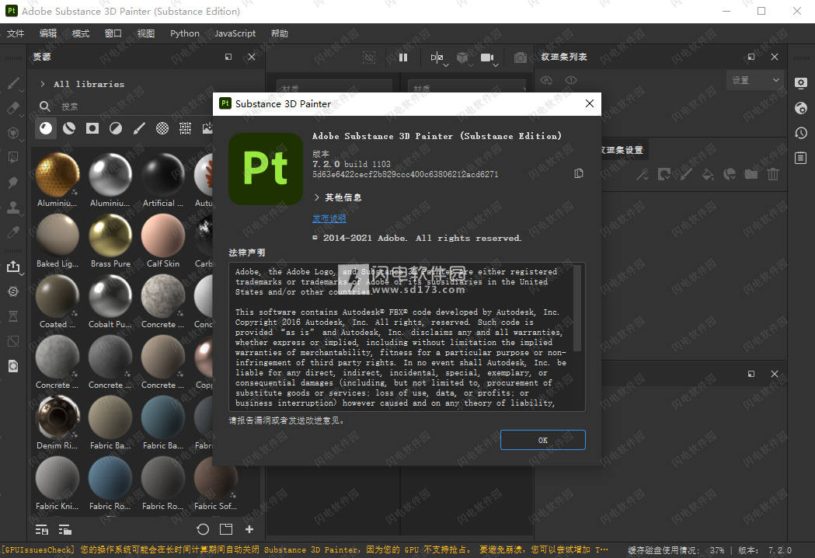
Task: Toggle the hidden-selection dashed icon in viewport toolbar
Action: click(369, 58)
